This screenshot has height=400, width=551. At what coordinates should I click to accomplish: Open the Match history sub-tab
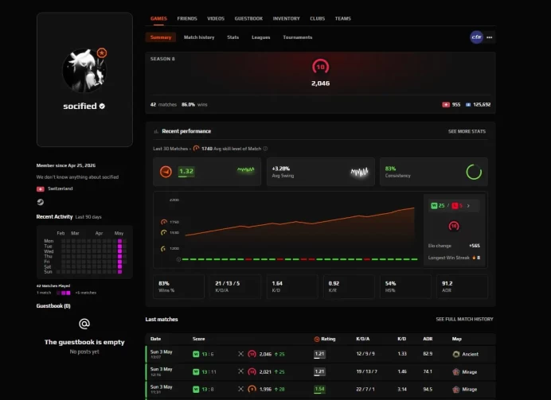(199, 37)
